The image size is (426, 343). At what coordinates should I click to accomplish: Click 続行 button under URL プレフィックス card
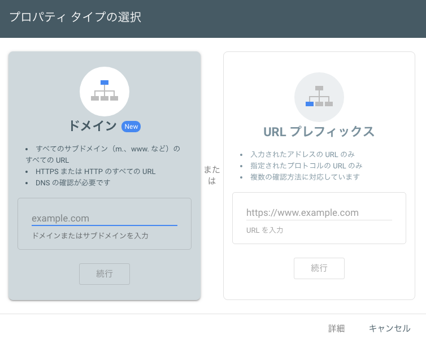[x=319, y=268]
